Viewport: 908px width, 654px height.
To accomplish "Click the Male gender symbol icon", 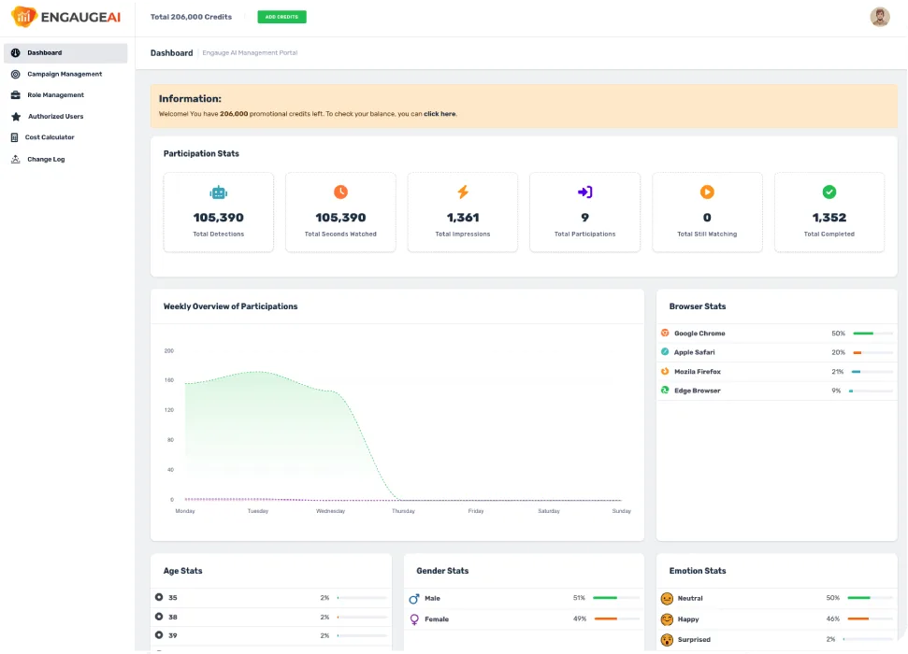I will 414,599.
